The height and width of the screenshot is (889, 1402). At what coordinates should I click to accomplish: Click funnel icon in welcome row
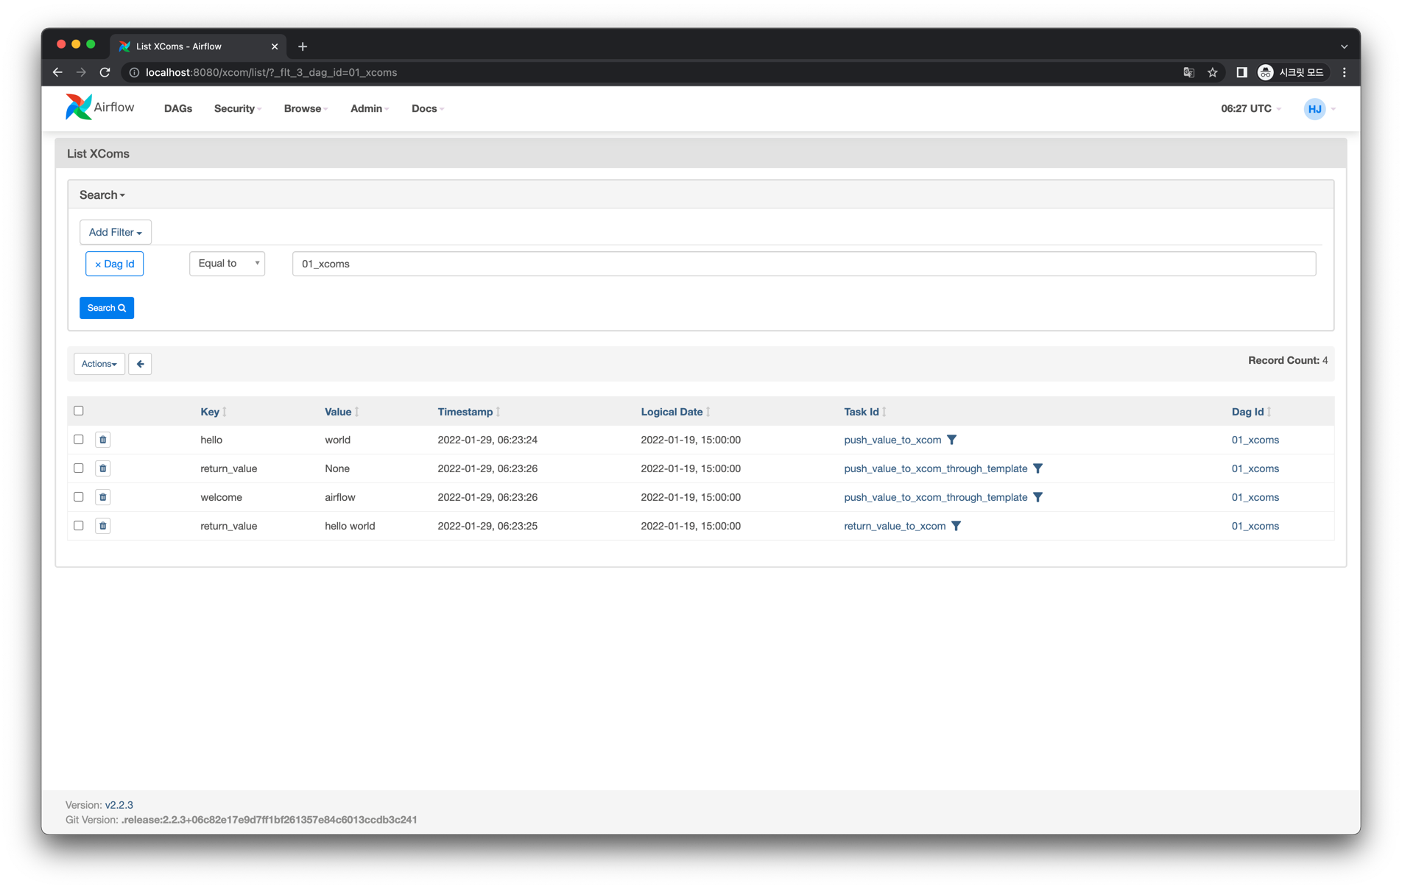click(x=1038, y=497)
